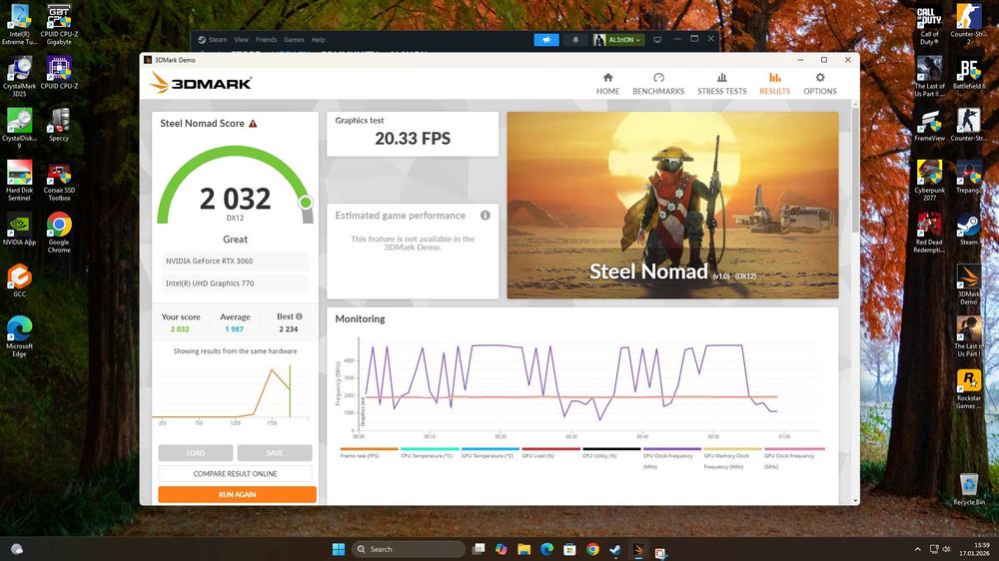
Task: Open the OPTIONS tab
Action: point(820,84)
